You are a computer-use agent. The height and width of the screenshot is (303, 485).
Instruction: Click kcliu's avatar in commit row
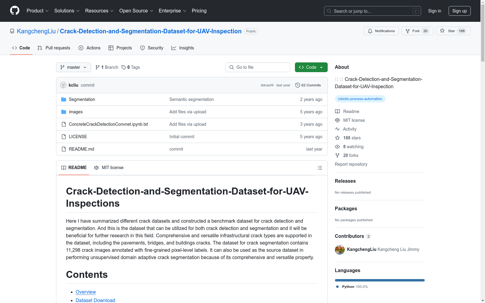(x=63, y=85)
